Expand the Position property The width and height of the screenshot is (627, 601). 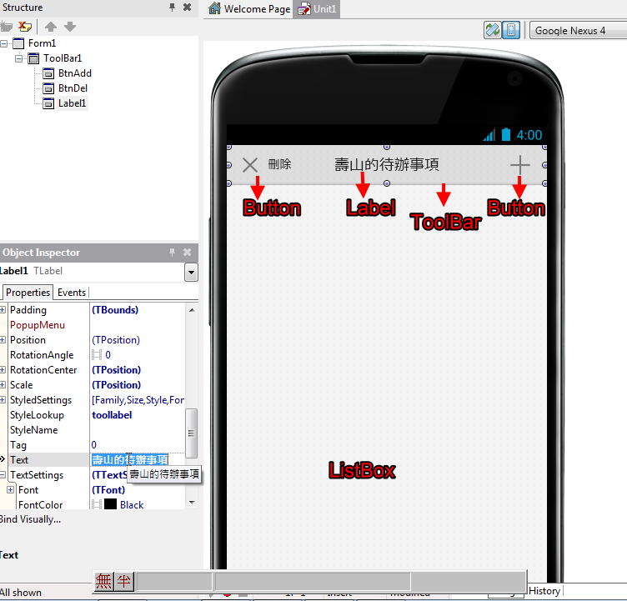point(3,340)
